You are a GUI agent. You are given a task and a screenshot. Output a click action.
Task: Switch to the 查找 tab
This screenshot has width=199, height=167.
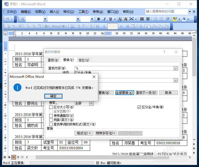[x=53, y=60]
